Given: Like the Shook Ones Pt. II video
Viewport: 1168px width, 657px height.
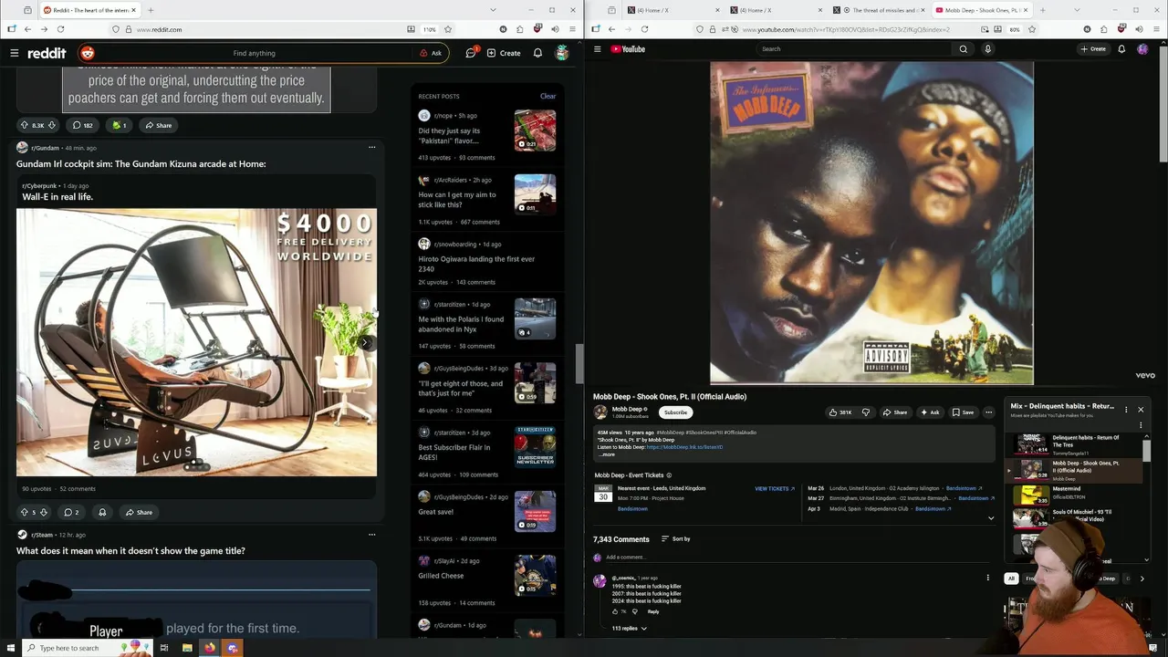Looking at the screenshot, I should tap(840, 412).
